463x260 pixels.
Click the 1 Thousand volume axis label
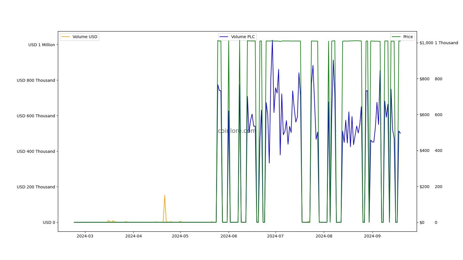coord(446,43)
